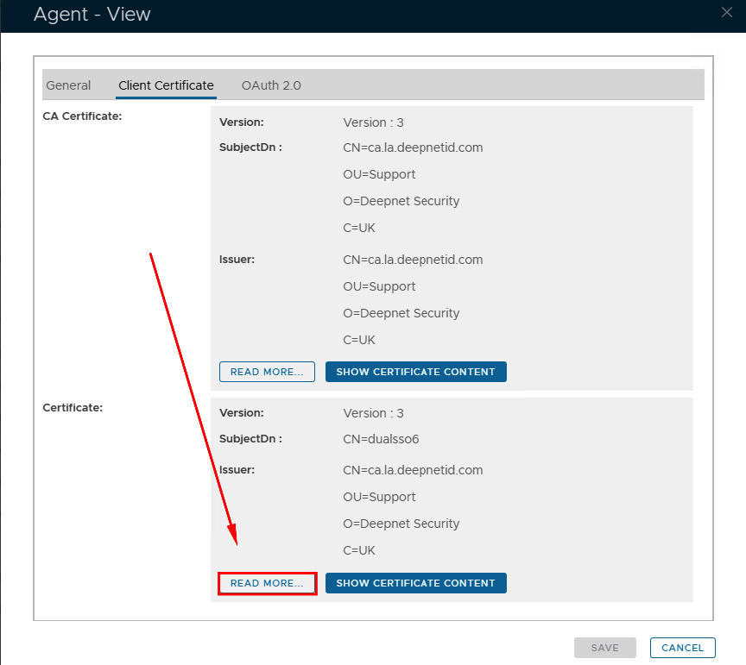Click READ MORE in the CA Certificate section
Image resolution: width=746 pixels, height=665 pixels.
pyautogui.click(x=267, y=372)
